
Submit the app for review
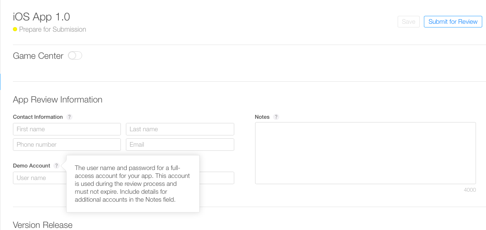453,22
